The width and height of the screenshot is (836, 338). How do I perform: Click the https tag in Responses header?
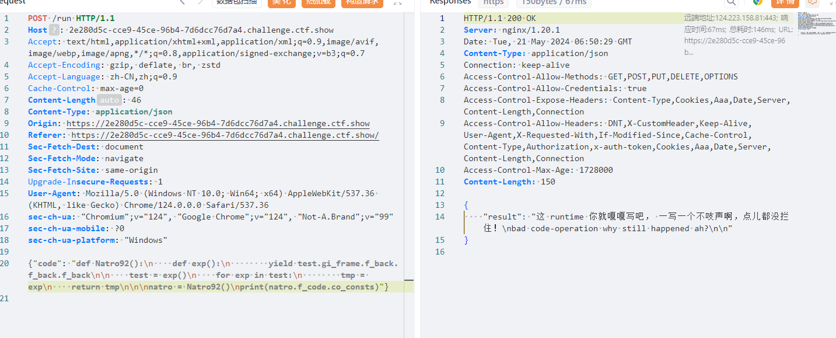(494, 2)
